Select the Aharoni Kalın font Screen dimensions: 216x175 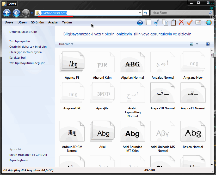(x=102, y=65)
